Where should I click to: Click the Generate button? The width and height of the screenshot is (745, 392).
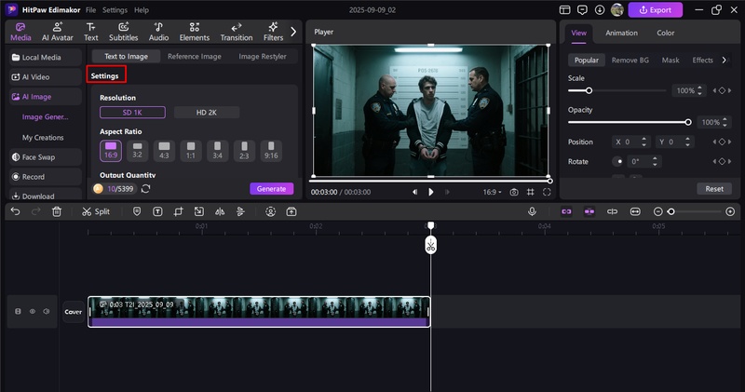click(271, 189)
